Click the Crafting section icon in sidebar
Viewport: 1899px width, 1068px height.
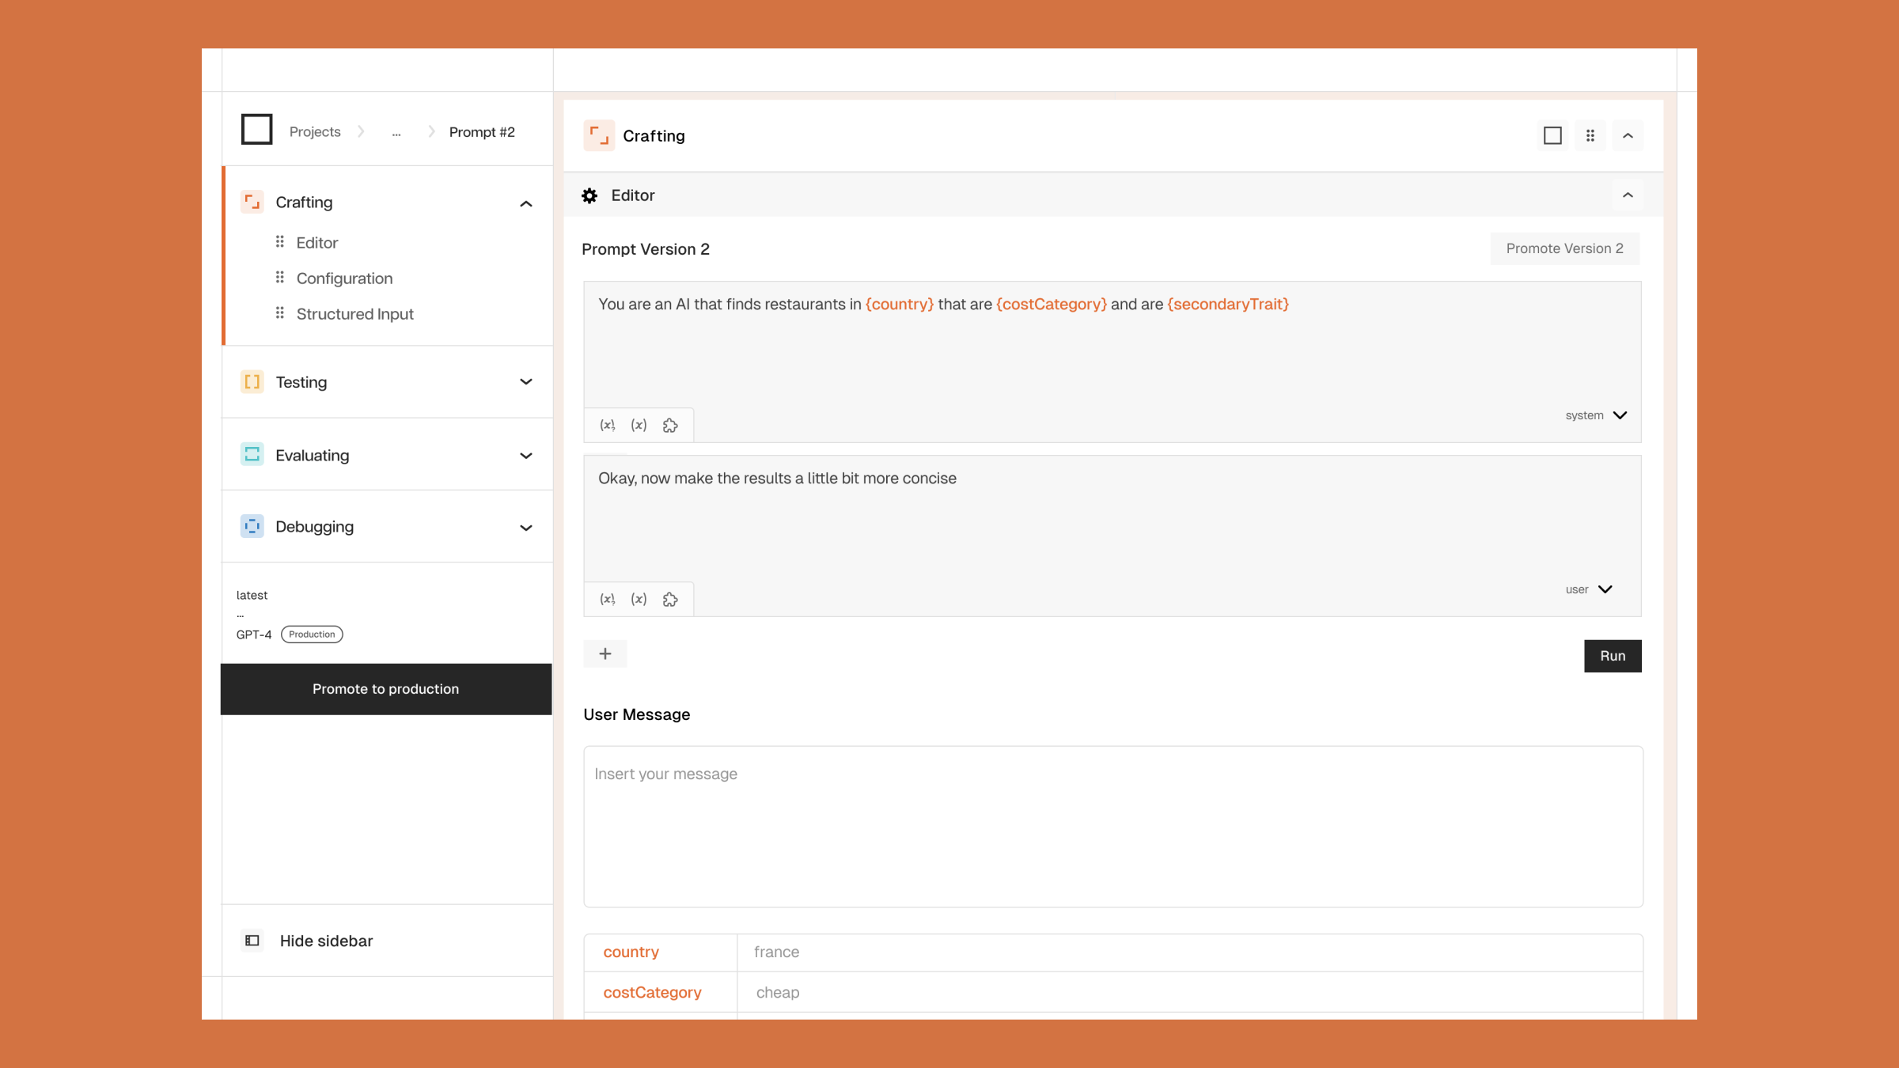(x=252, y=201)
